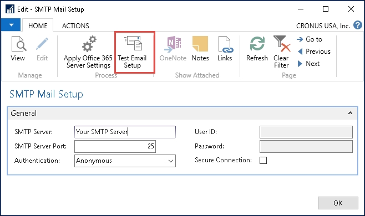
Task: Go to Next record
Action: click(308, 64)
